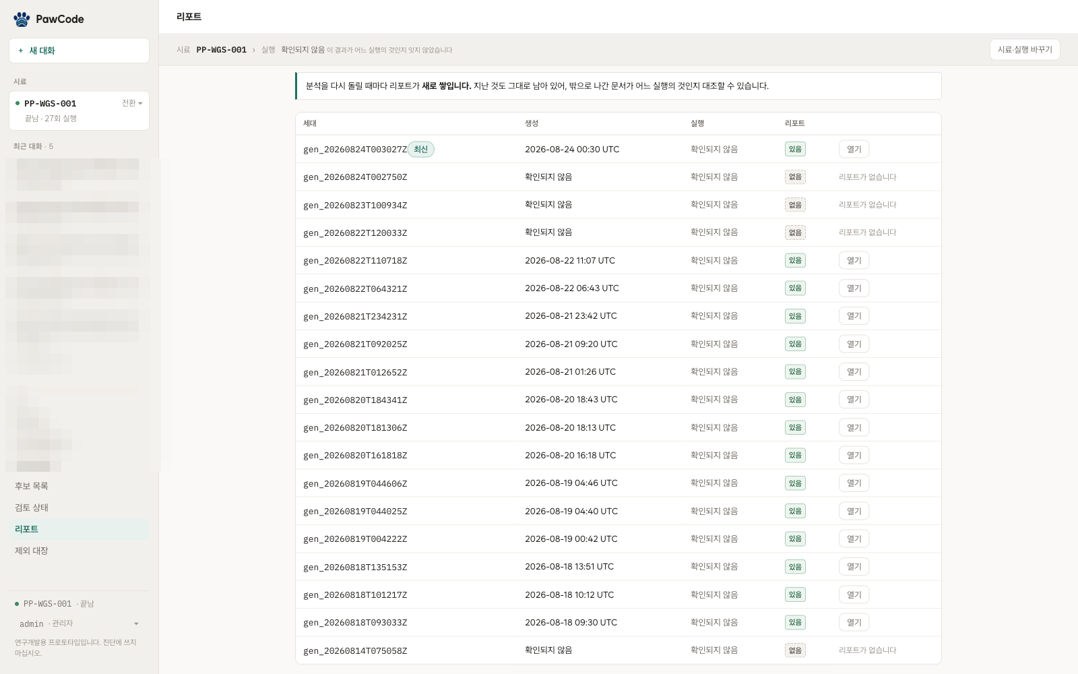Click the 최신 badge on the first generation
Screen dimensions: 1078x674
coord(421,150)
